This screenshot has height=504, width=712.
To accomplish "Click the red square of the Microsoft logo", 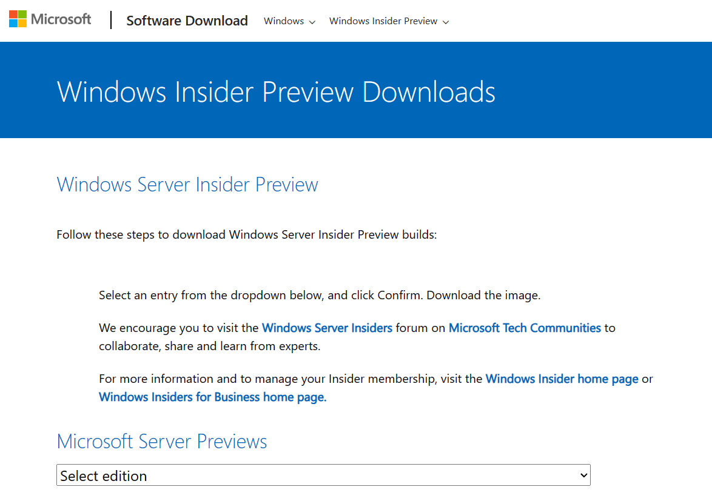I will tap(13, 14).
